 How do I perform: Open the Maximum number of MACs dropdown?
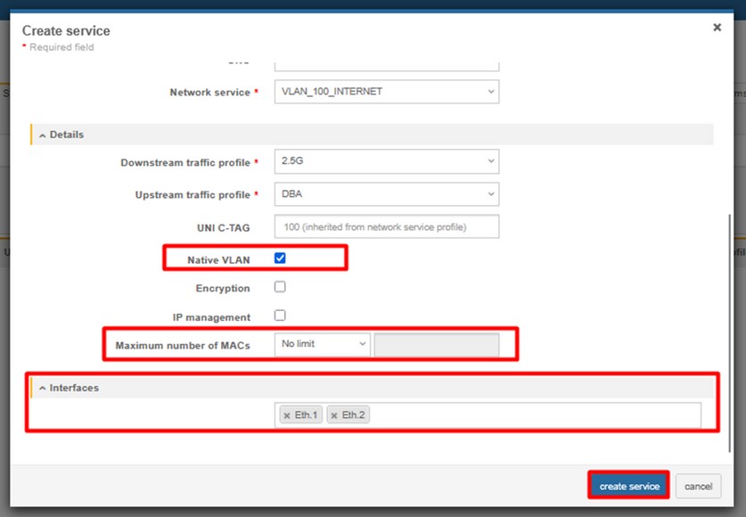click(322, 344)
